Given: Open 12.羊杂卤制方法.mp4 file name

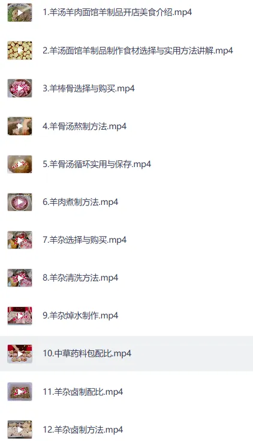Looking at the screenshot, I should (x=83, y=430).
